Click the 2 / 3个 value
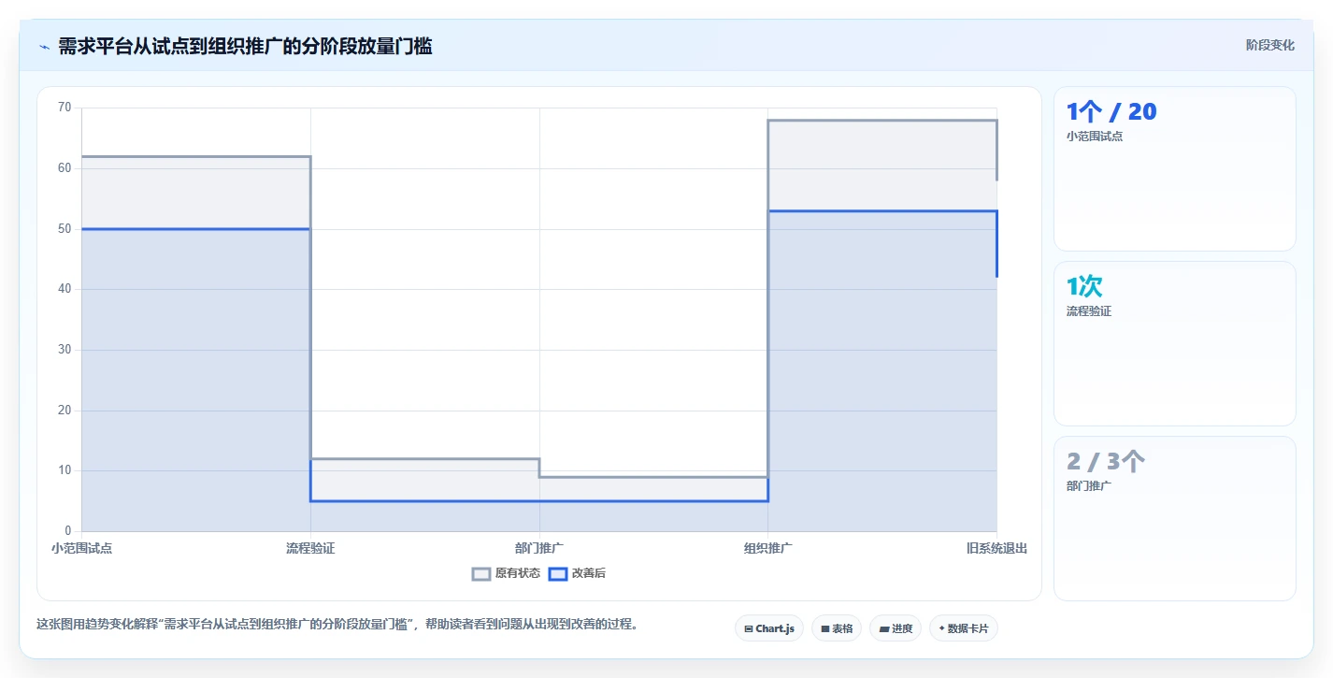Screen dimensions: 1333x678 pyautogui.click(x=1106, y=461)
